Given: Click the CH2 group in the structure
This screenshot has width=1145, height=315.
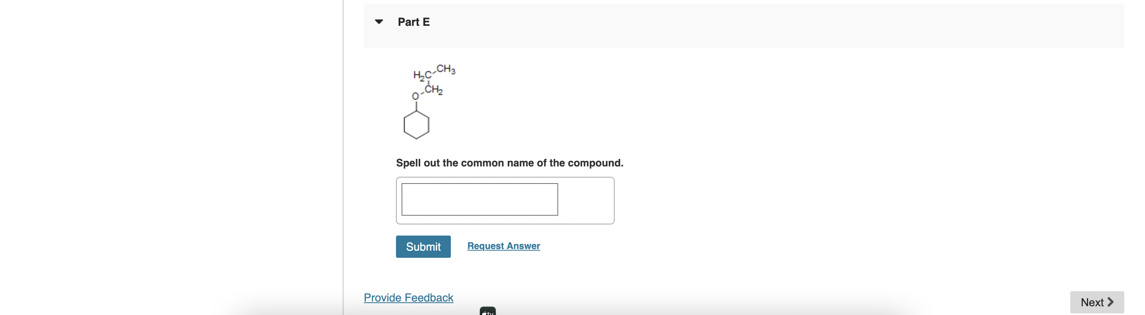Looking at the screenshot, I should pos(433,89).
